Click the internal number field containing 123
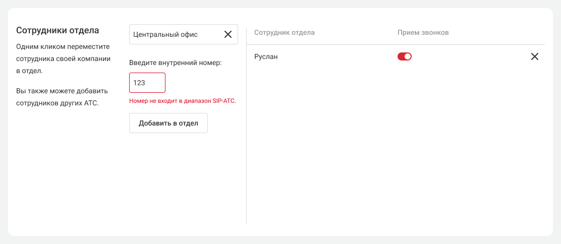 click(x=147, y=83)
